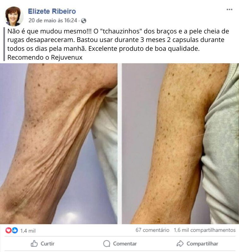The width and height of the screenshot is (239, 252).
Task: Open the 67 comentário link
Action: (152, 230)
